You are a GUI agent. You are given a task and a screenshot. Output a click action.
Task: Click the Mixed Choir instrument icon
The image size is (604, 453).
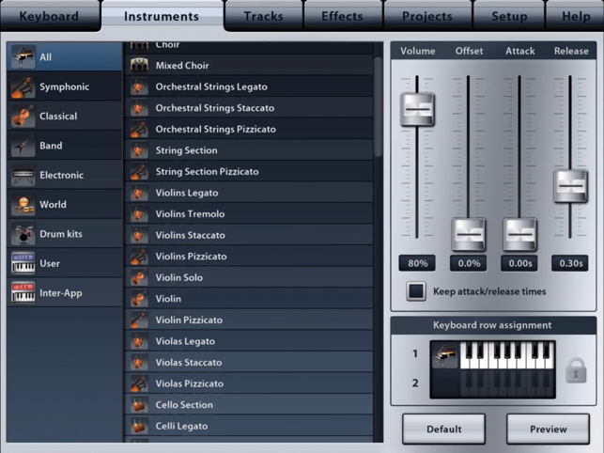tap(139, 66)
